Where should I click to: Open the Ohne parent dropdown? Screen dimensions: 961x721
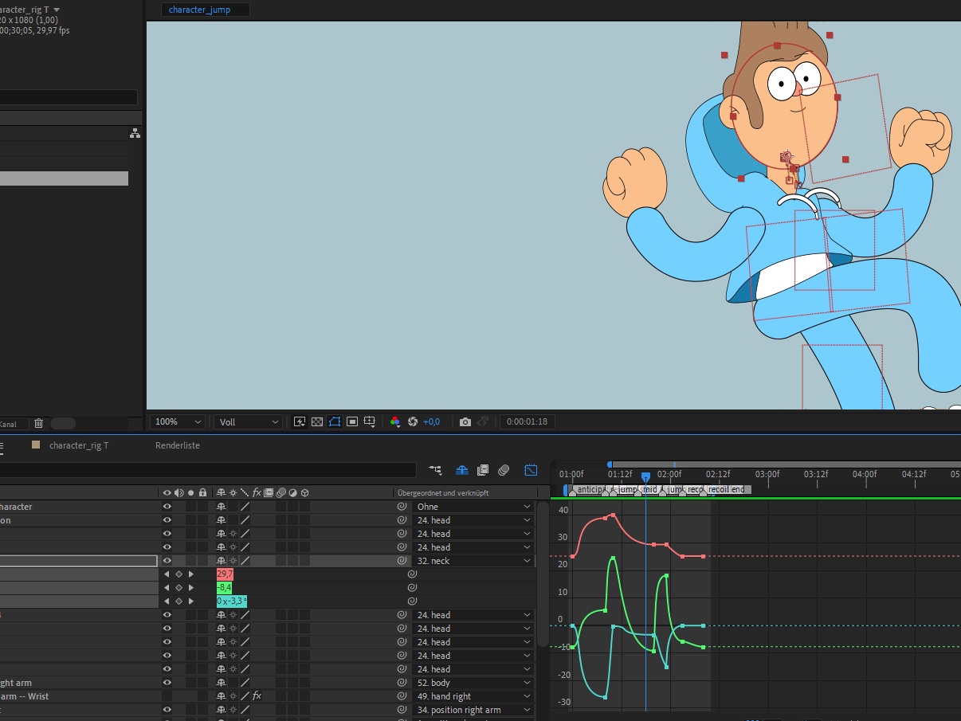tap(473, 507)
